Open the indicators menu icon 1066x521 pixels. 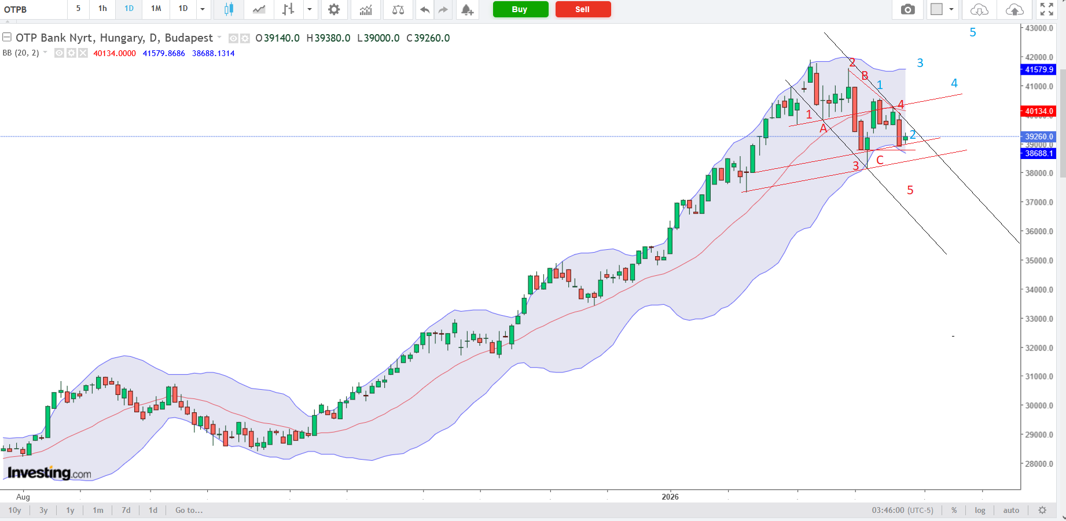pos(366,9)
